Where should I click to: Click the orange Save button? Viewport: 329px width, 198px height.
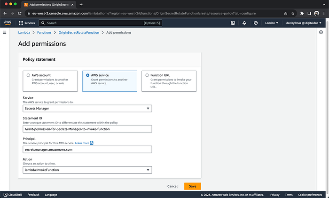click(193, 186)
